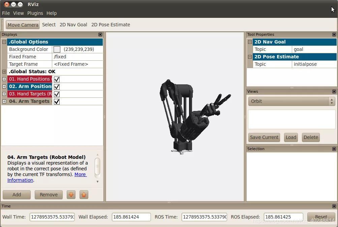Open the Plugins menu
The width and height of the screenshot is (338, 227).
(35, 13)
